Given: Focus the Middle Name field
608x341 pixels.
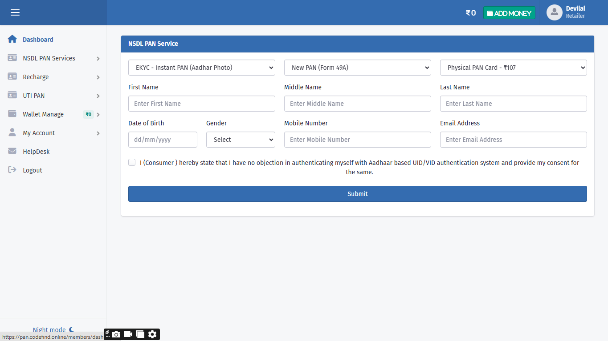Looking at the screenshot, I should pos(358,104).
